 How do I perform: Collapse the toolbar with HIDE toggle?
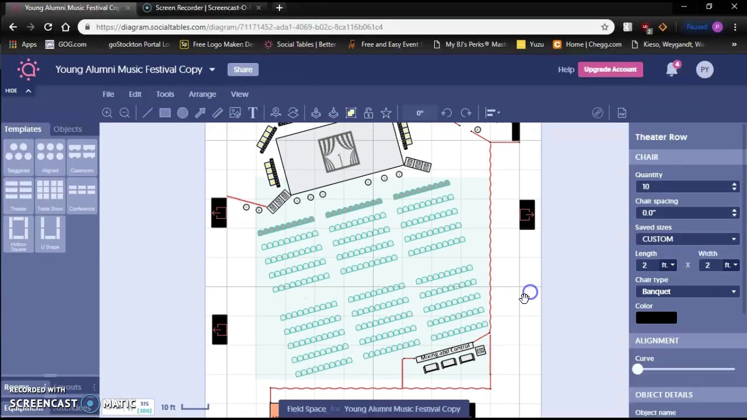[x=18, y=90]
